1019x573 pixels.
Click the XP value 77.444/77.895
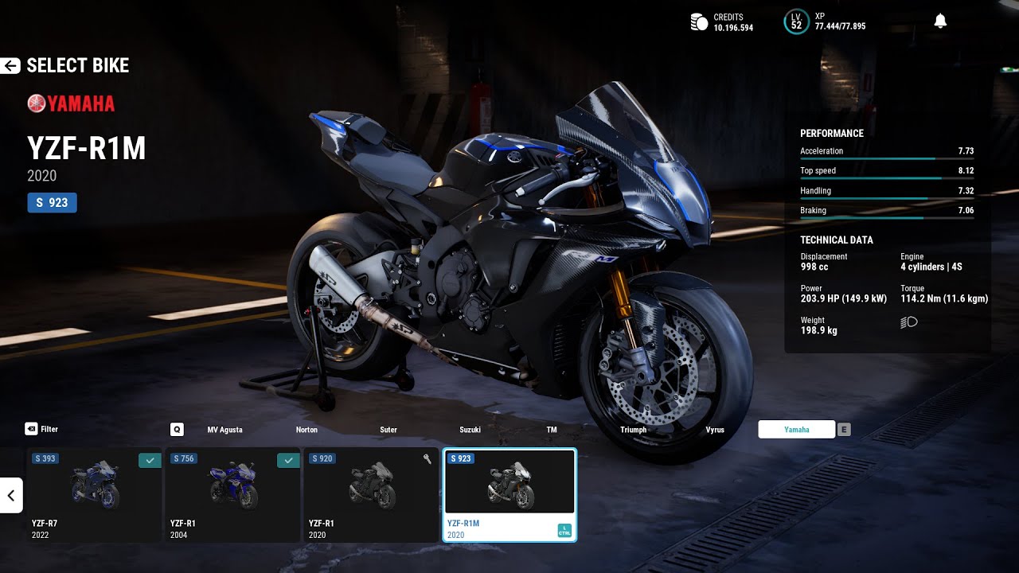(840, 26)
